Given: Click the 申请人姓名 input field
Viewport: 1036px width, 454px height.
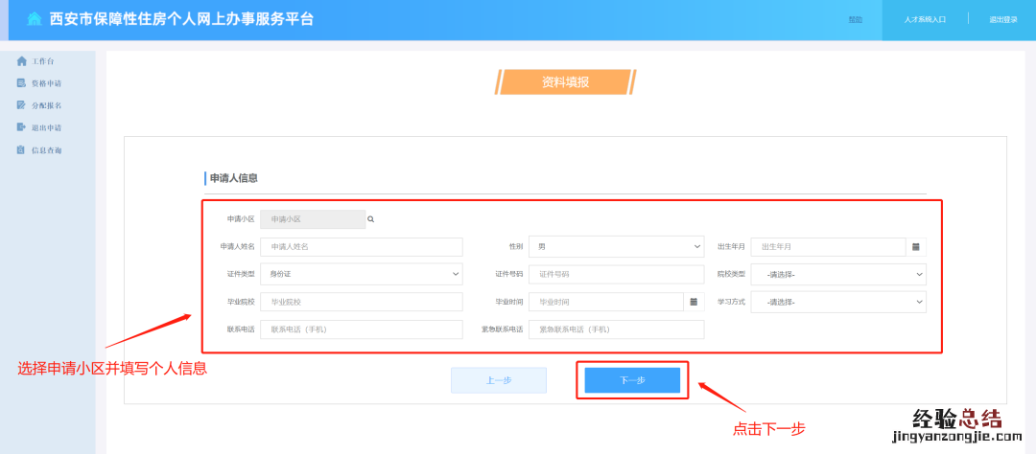Looking at the screenshot, I should coord(362,247).
